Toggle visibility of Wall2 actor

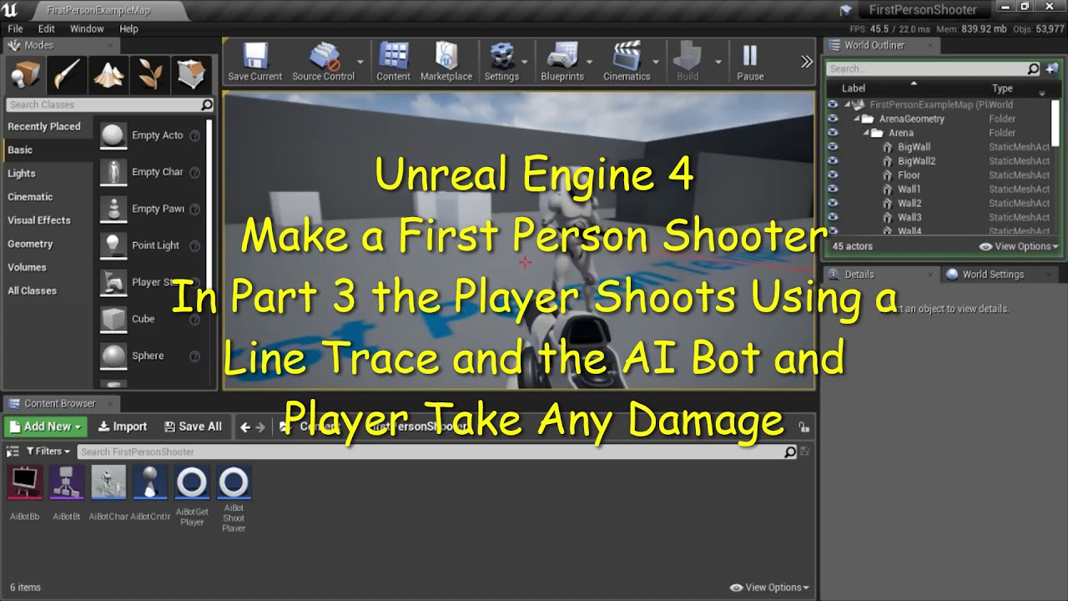pyautogui.click(x=833, y=203)
